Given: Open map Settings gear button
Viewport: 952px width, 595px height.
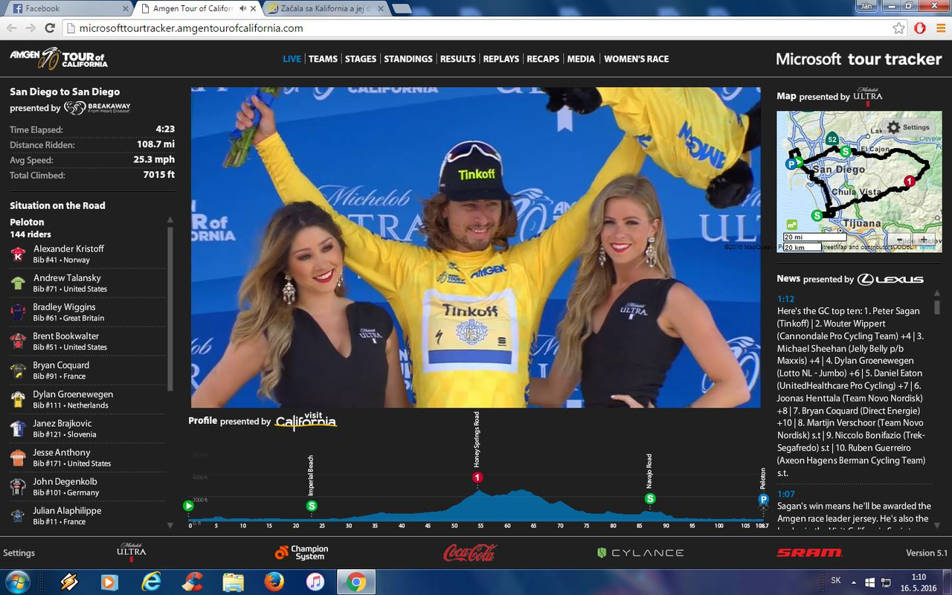Looking at the screenshot, I should pyautogui.click(x=908, y=127).
